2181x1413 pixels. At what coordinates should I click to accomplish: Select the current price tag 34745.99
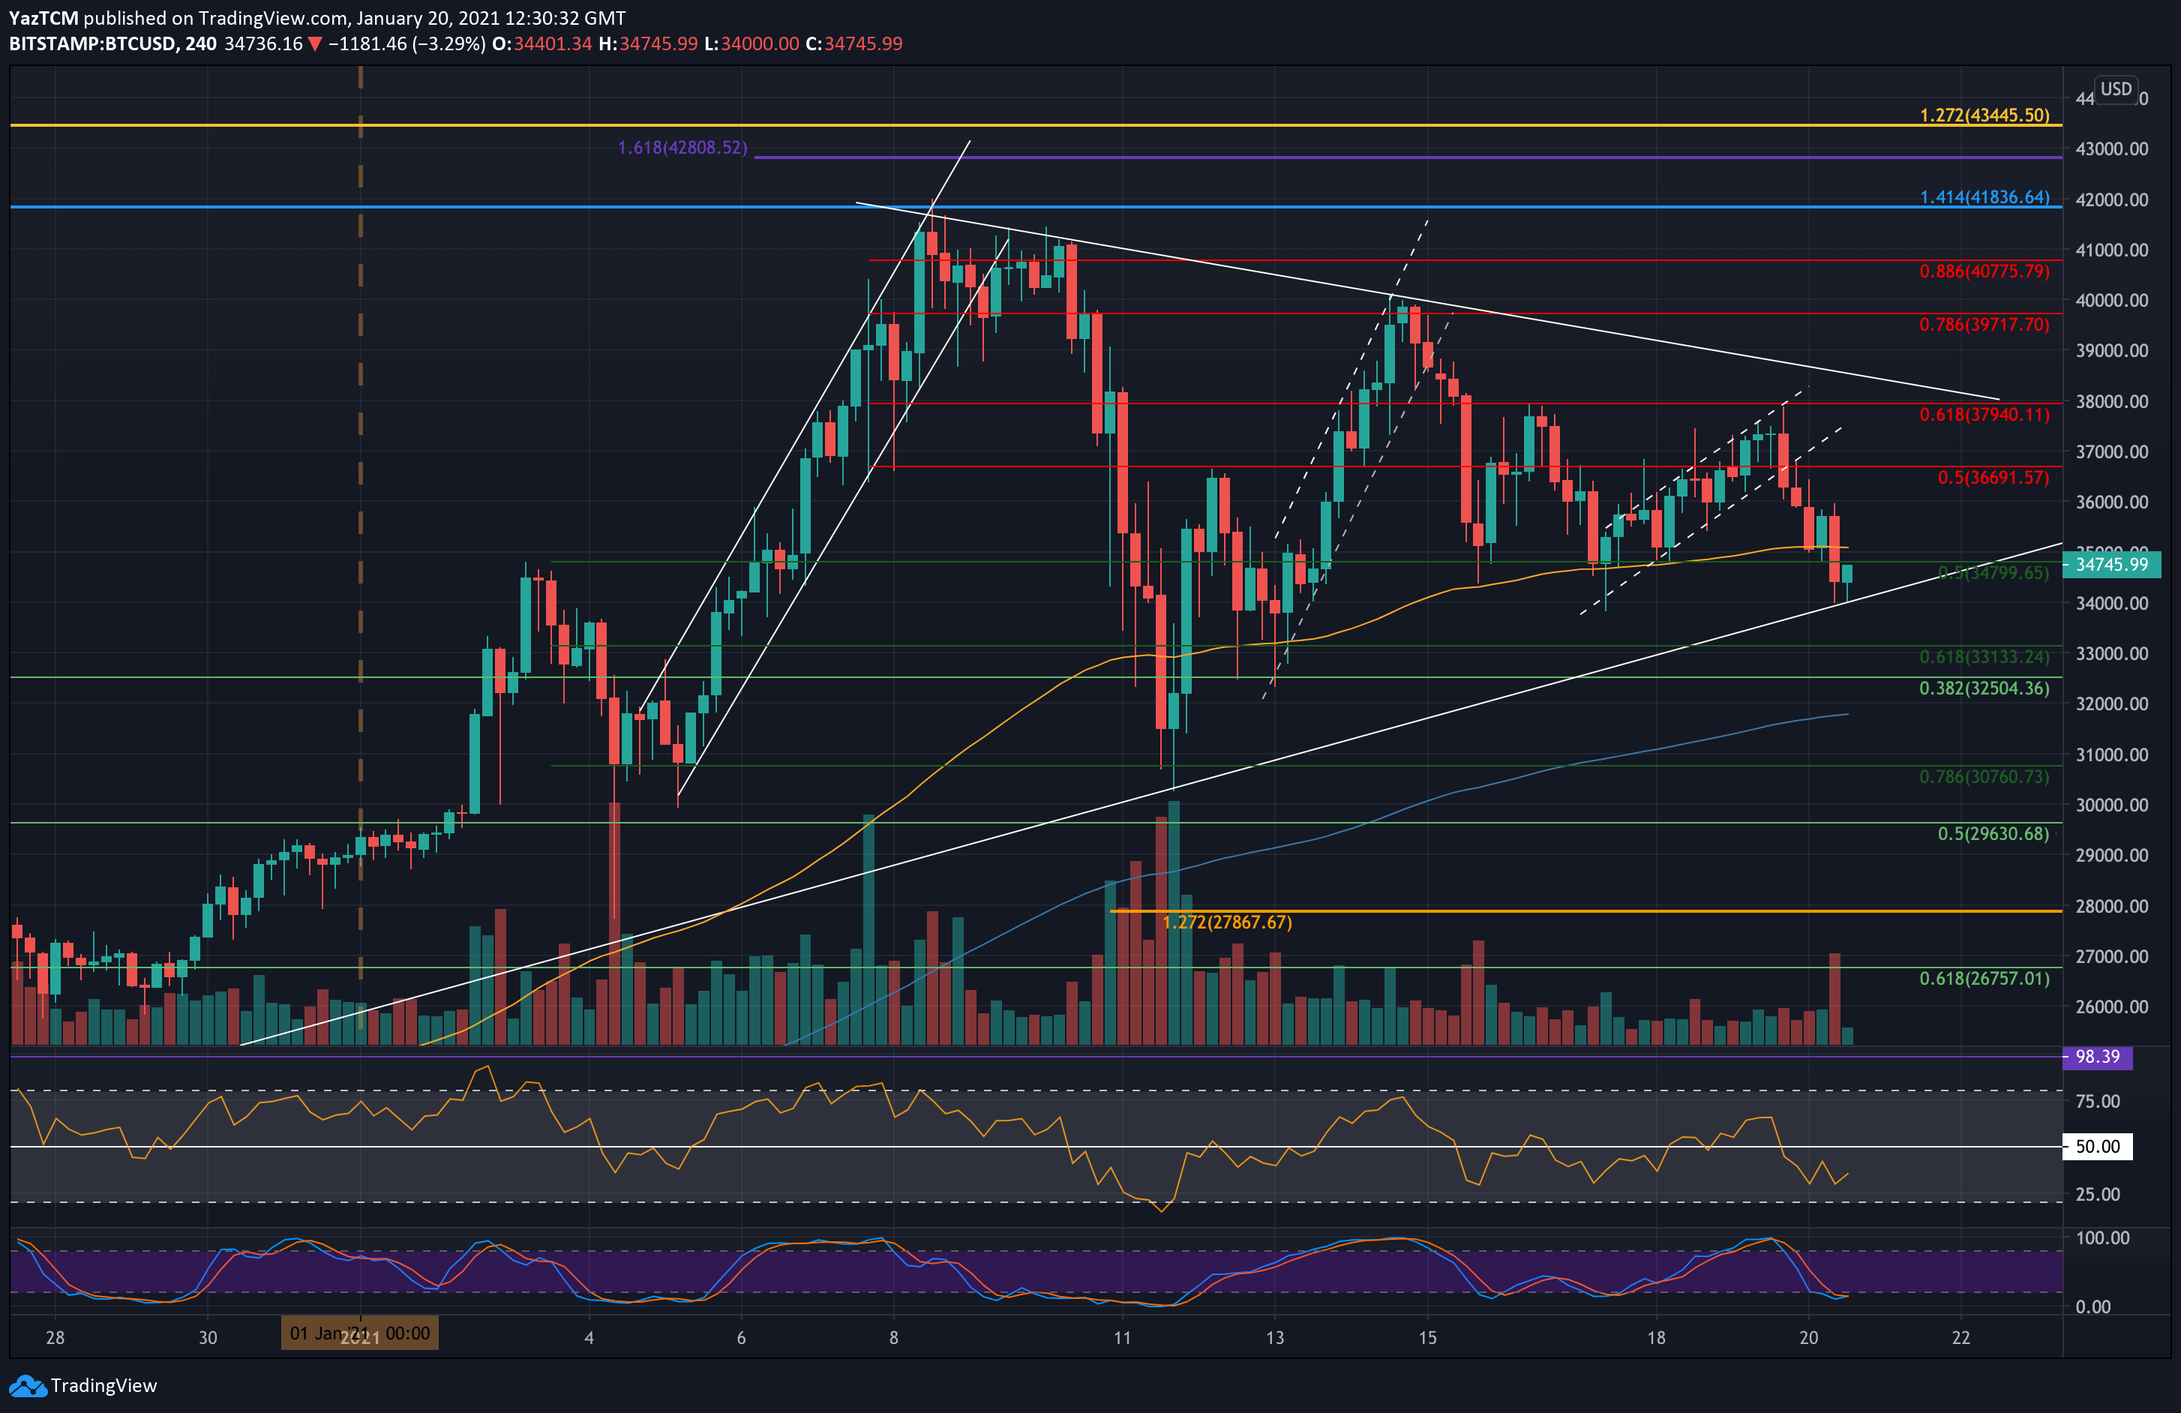(2111, 565)
